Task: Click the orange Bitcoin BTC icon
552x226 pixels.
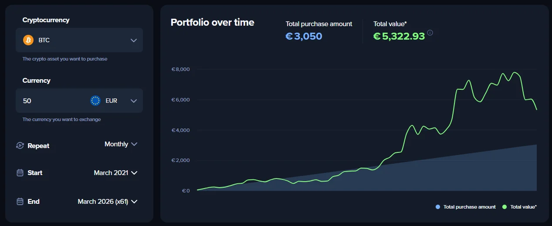Action: [28, 40]
